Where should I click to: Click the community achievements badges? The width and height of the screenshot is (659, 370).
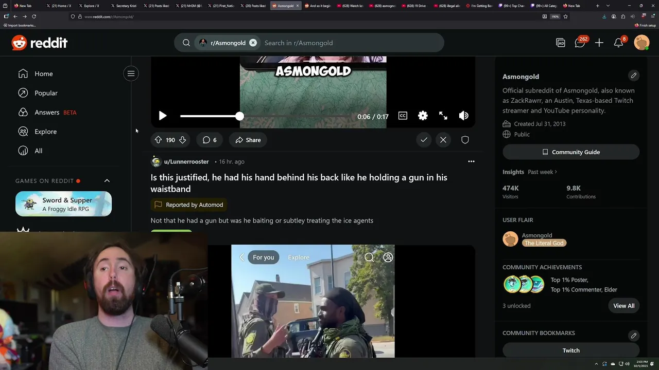click(524, 284)
